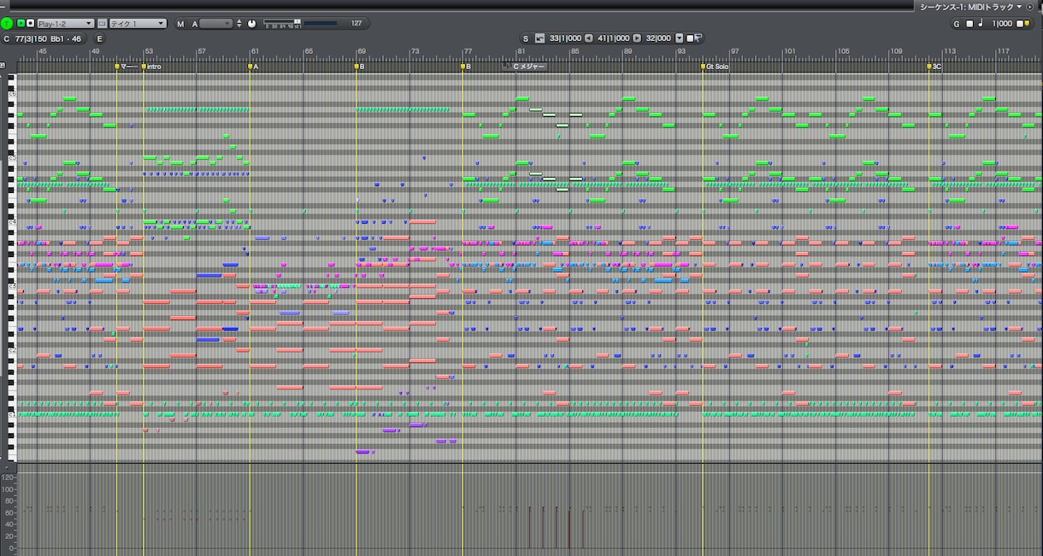
Task: Click the smart selection cursor icon
Action: [698, 38]
